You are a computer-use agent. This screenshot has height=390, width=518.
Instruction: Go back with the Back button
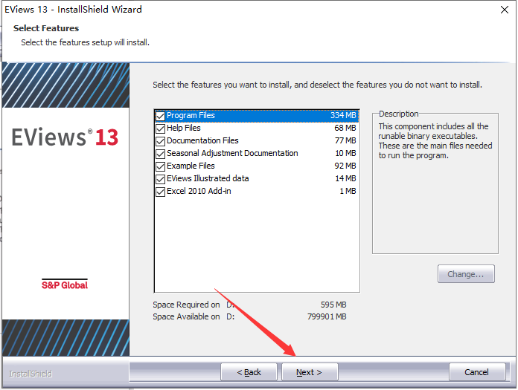pyautogui.click(x=249, y=372)
